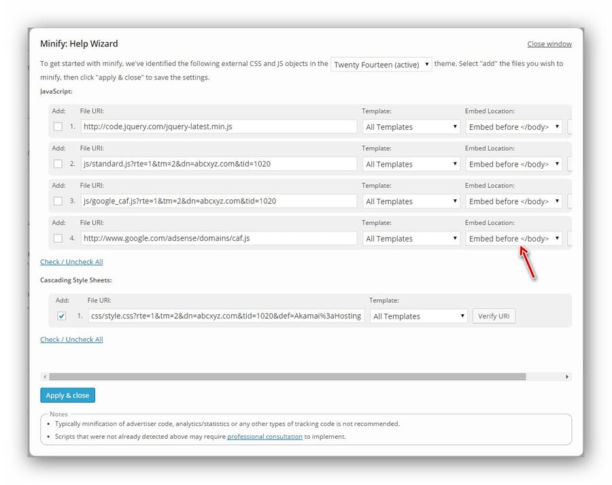Image resolution: width=612 pixels, height=485 pixels.
Task: Open the Twenty Fourteen (active) theme dropdown
Action: [x=381, y=65]
